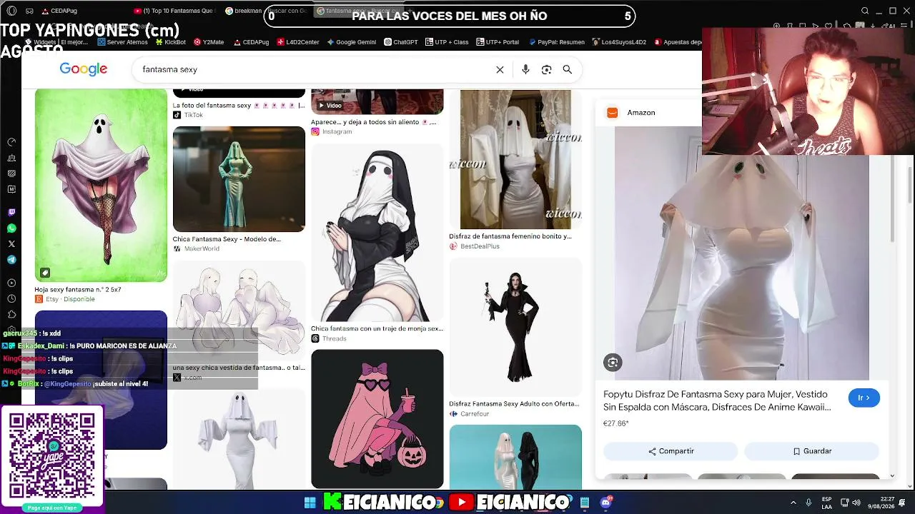Open the Fopytu Disfraz product title
The height and width of the screenshot is (514, 915).
tap(717, 400)
